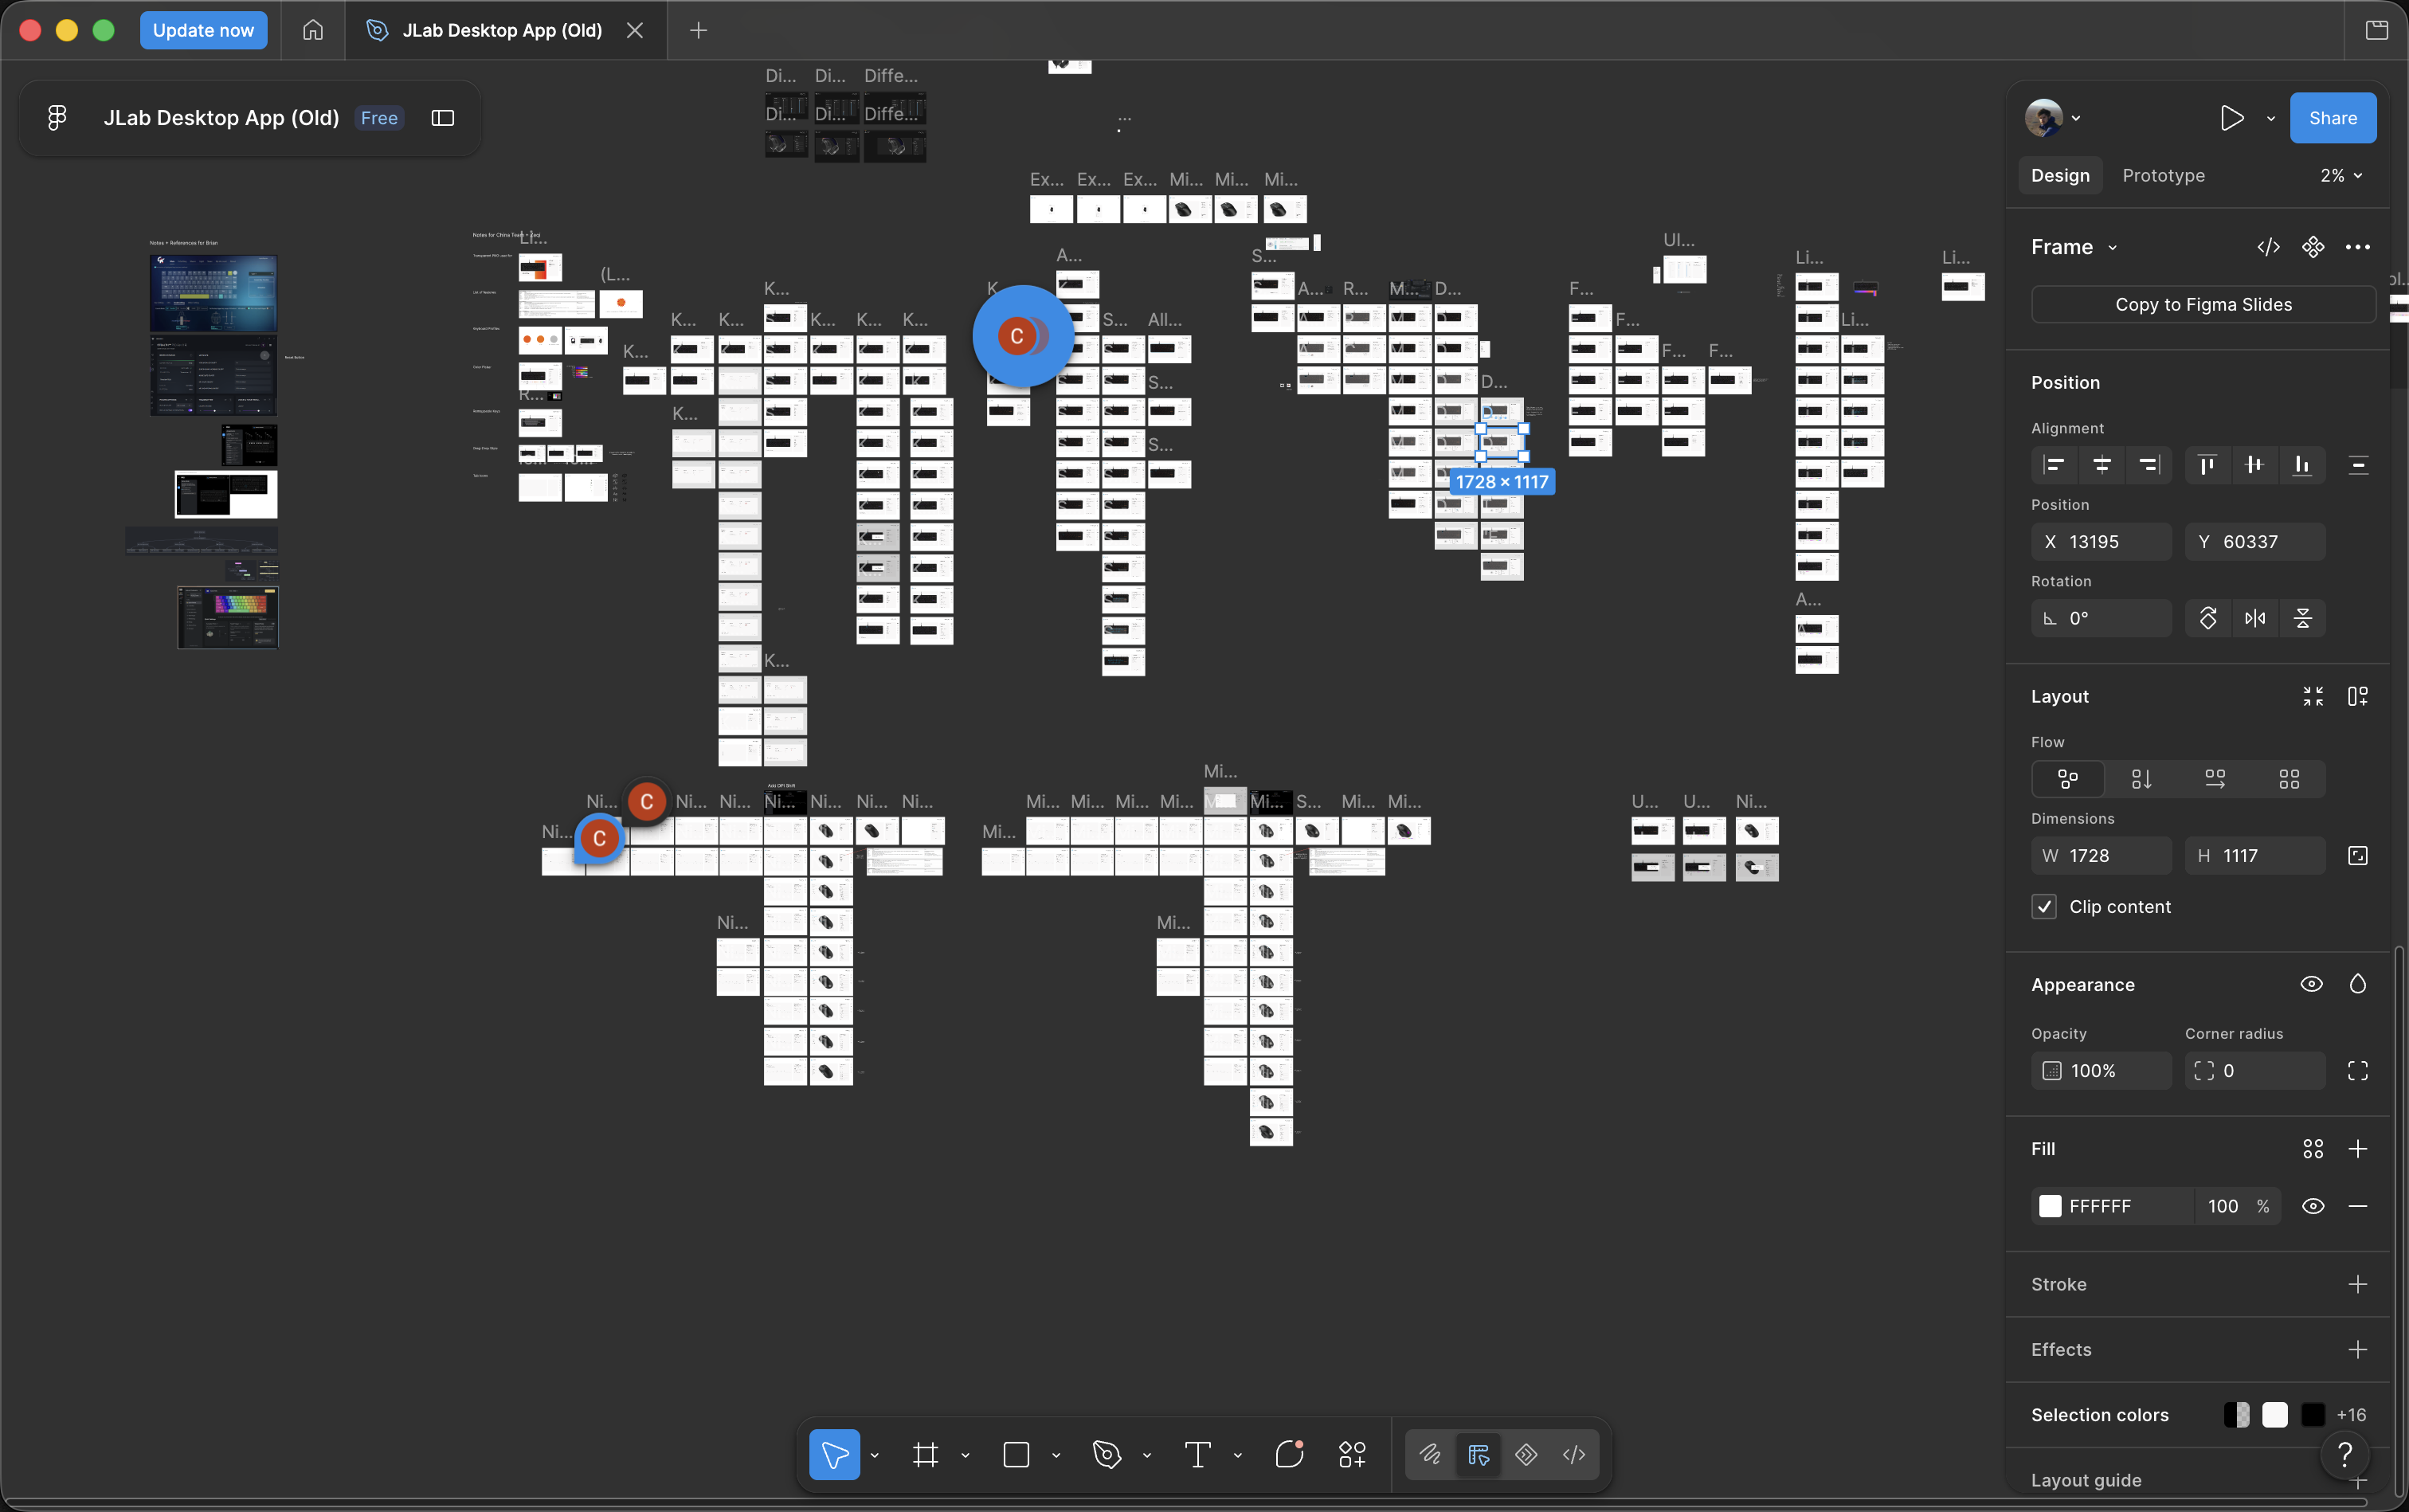The height and width of the screenshot is (1512, 2409).
Task: Toggle fill FFFFFF visibility eye
Action: pos(2313,1206)
